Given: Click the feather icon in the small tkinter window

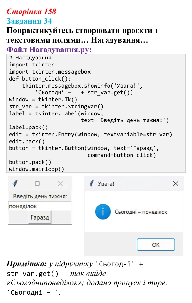Looking at the screenshot, I should tap(15, 183).
